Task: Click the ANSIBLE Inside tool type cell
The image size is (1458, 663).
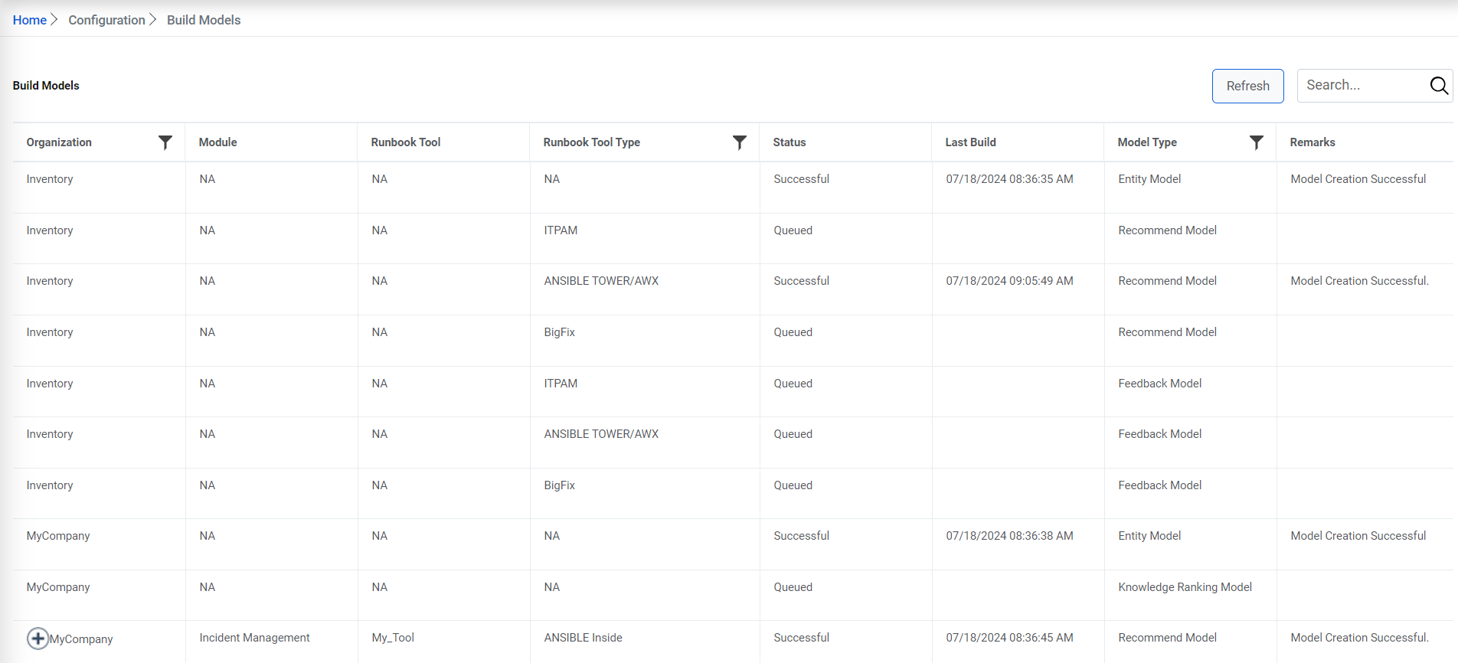Action: click(x=583, y=638)
